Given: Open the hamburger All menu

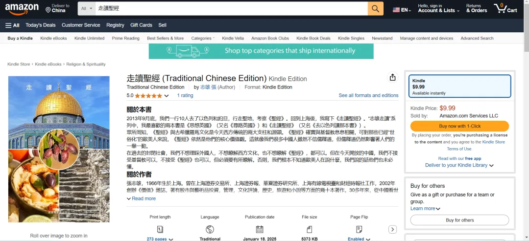Looking at the screenshot, I should [12, 25].
